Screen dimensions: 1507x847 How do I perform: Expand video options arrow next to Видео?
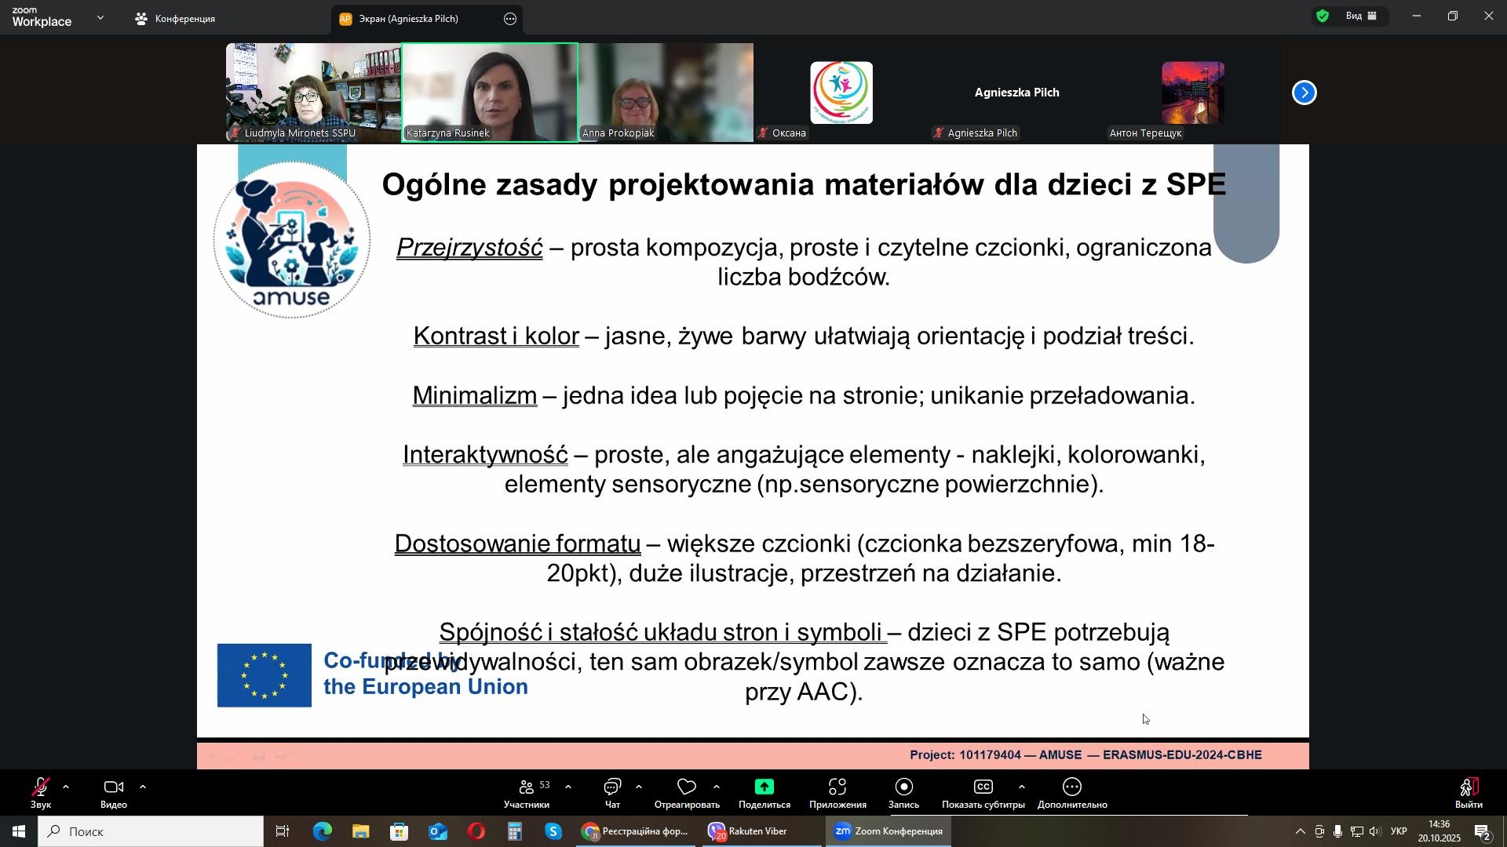tap(143, 787)
